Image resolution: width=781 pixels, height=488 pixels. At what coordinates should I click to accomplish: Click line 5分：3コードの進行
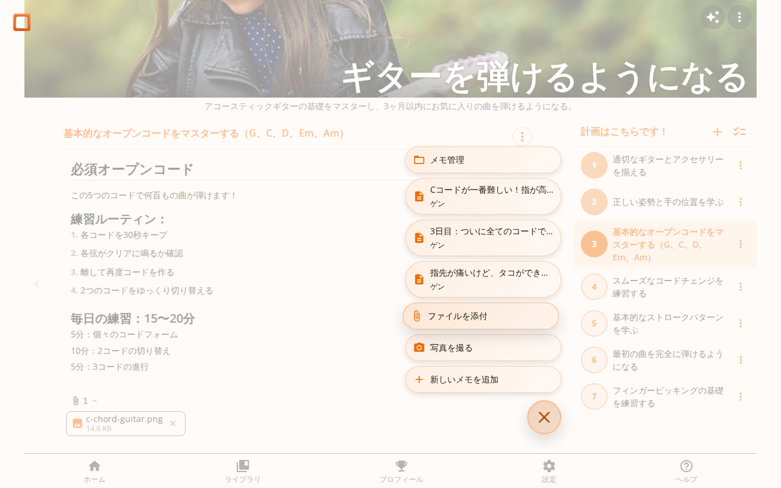point(110,367)
